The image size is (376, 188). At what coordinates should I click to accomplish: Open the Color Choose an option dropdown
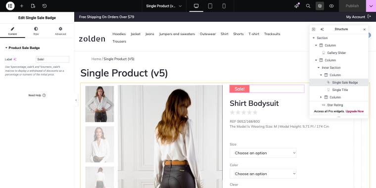coord(263,174)
